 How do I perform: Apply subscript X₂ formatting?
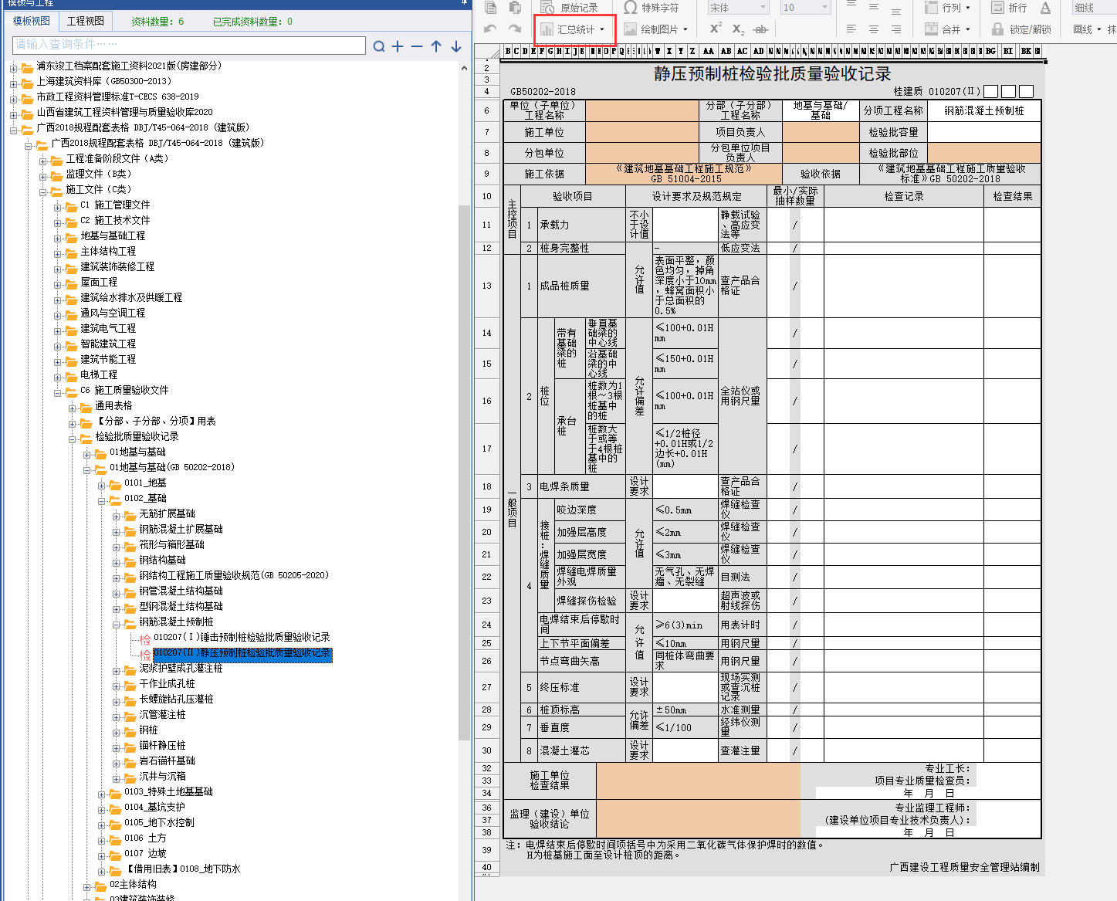[x=738, y=29]
